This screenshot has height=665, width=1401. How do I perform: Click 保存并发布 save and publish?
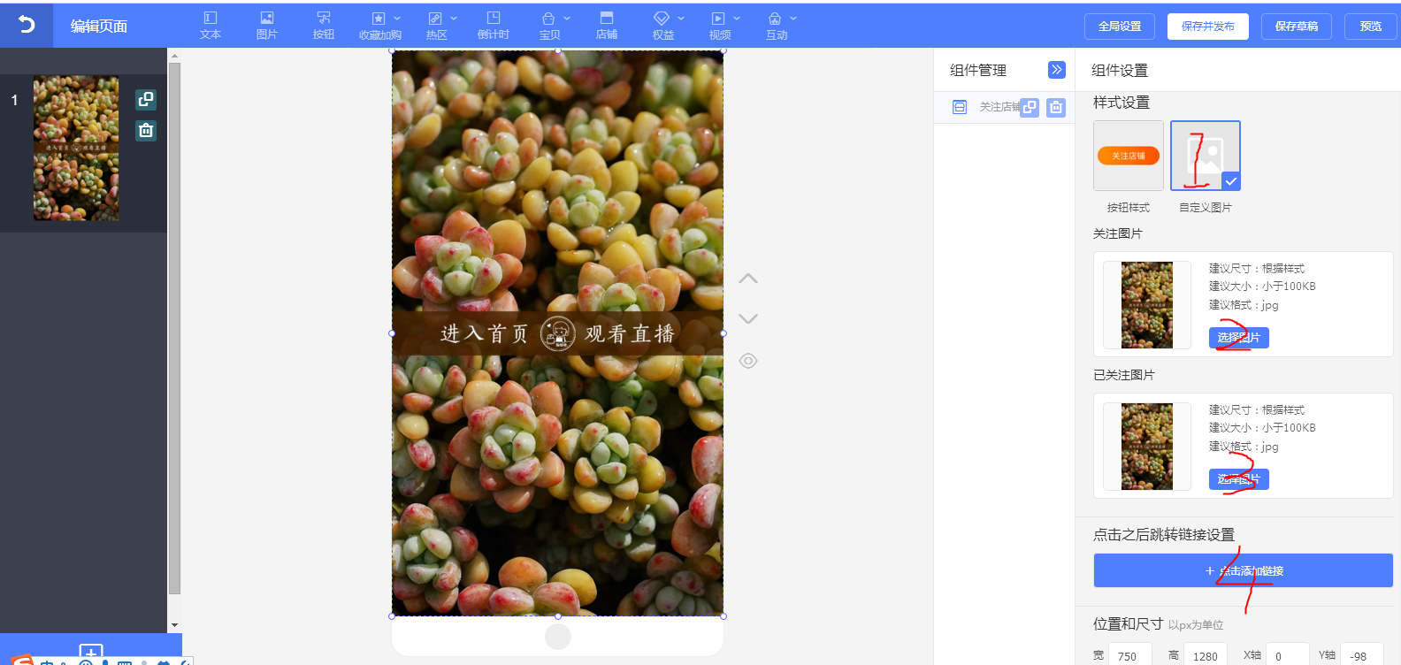pyautogui.click(x=1208, y=27)
